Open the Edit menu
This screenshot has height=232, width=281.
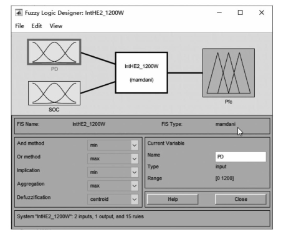coord(37,26)
